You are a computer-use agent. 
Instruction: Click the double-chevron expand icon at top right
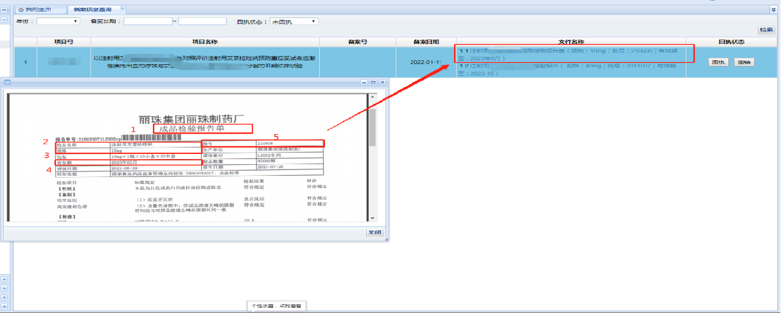pyautogui.click(x=774, y=10)
